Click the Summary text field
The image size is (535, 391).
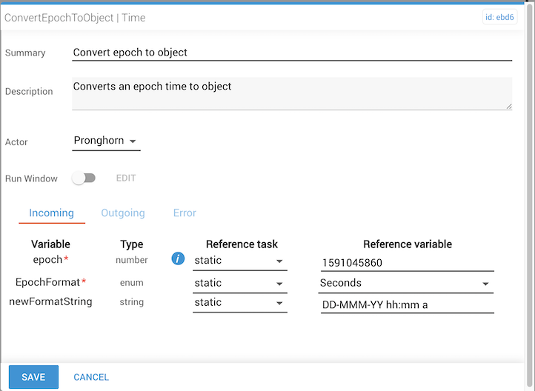tap(292, 53)
